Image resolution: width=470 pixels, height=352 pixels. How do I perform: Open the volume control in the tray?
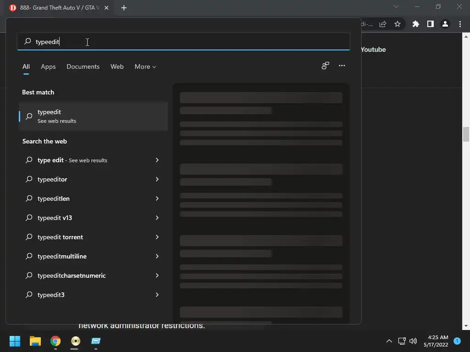pyautogui.click(x=413, y=341)
